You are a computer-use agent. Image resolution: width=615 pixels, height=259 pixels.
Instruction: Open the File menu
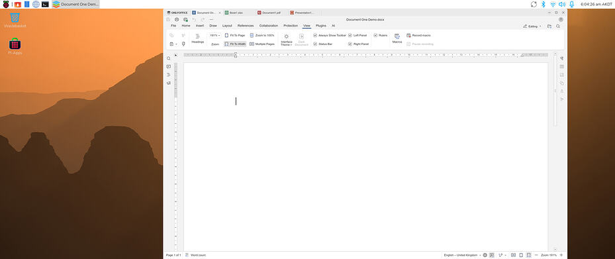[x=173, y=26]
